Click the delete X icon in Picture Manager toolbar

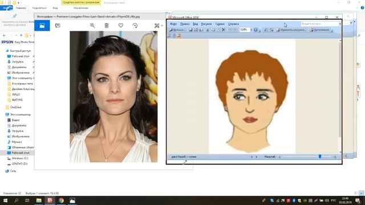[x=224, y=30]
